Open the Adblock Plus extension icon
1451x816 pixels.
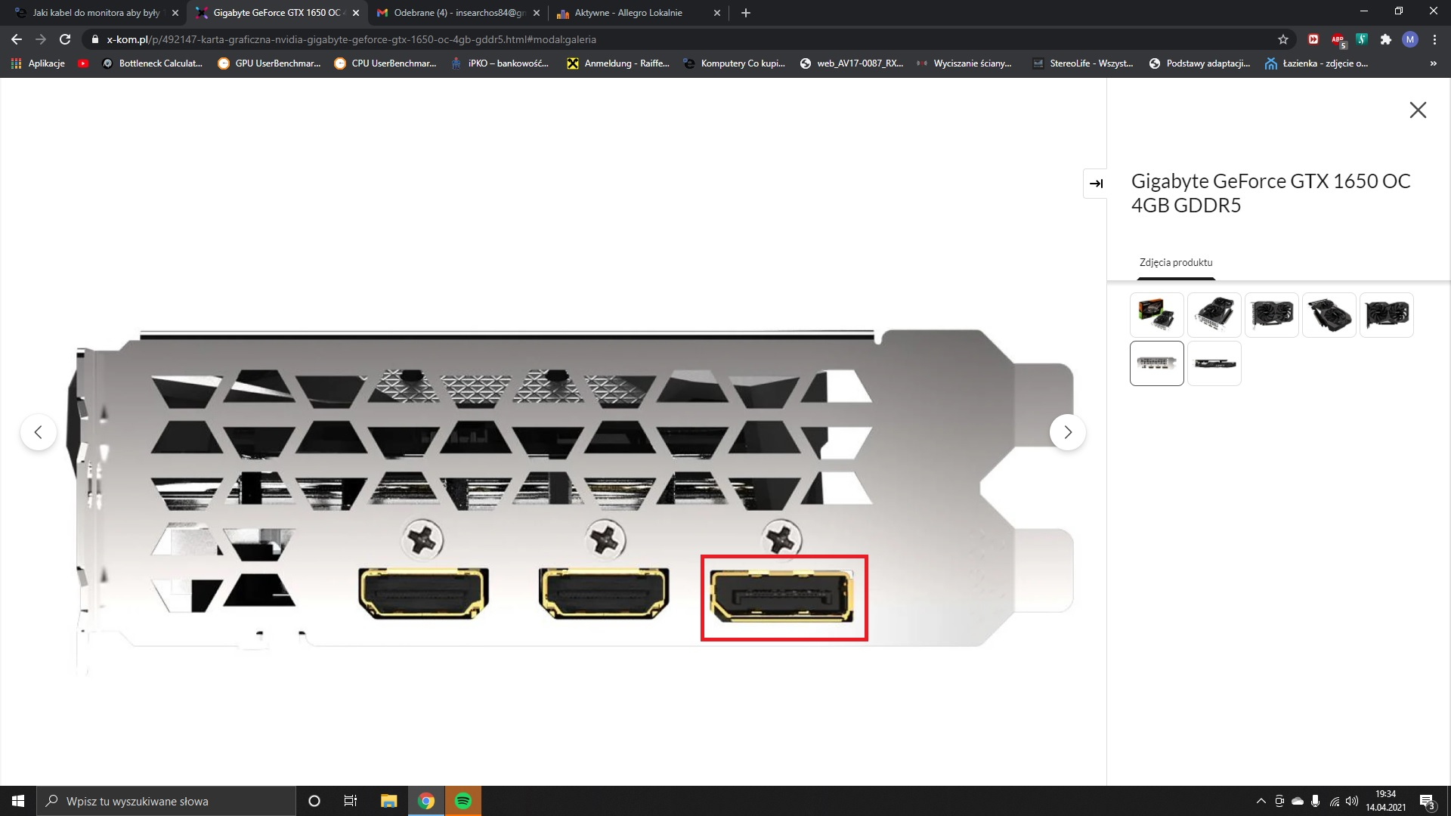(1338, 39)
